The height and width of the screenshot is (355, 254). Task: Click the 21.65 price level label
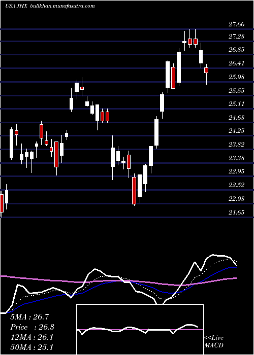tap(237, 212)
